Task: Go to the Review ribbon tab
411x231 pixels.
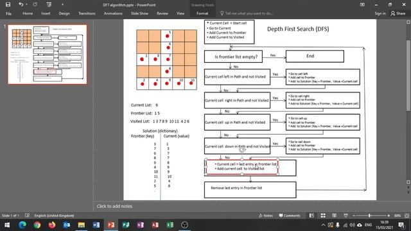Action: (162, 13)
